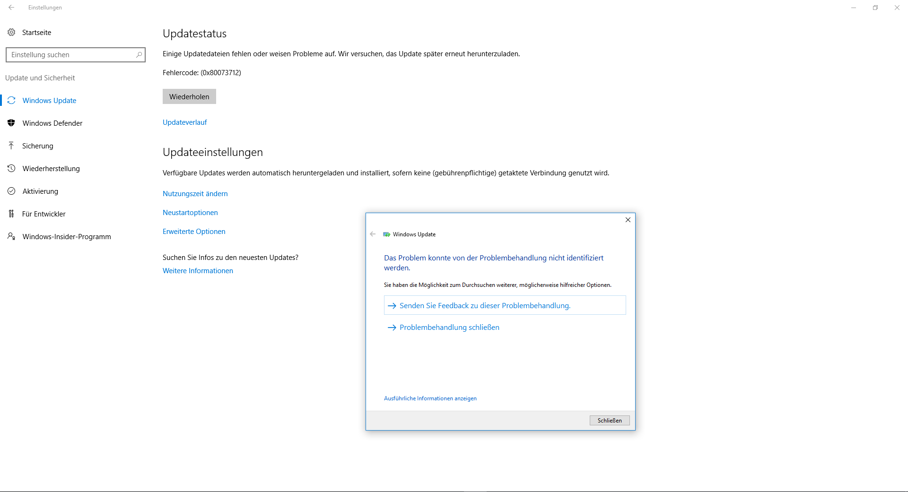Select Senden Sie Feedback zu dieser Problembehandlung
The height and width of the screenshot is (492, 908).
pos(505,305)
